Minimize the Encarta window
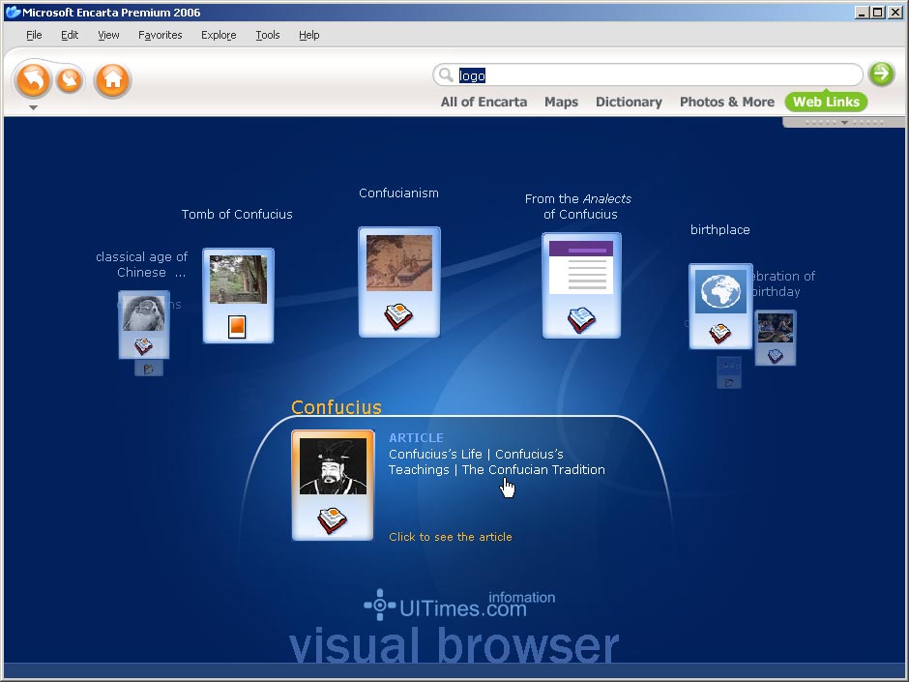The width and height of the screenshot is (909, 682). pyautogui.click(x=862, y=13)
